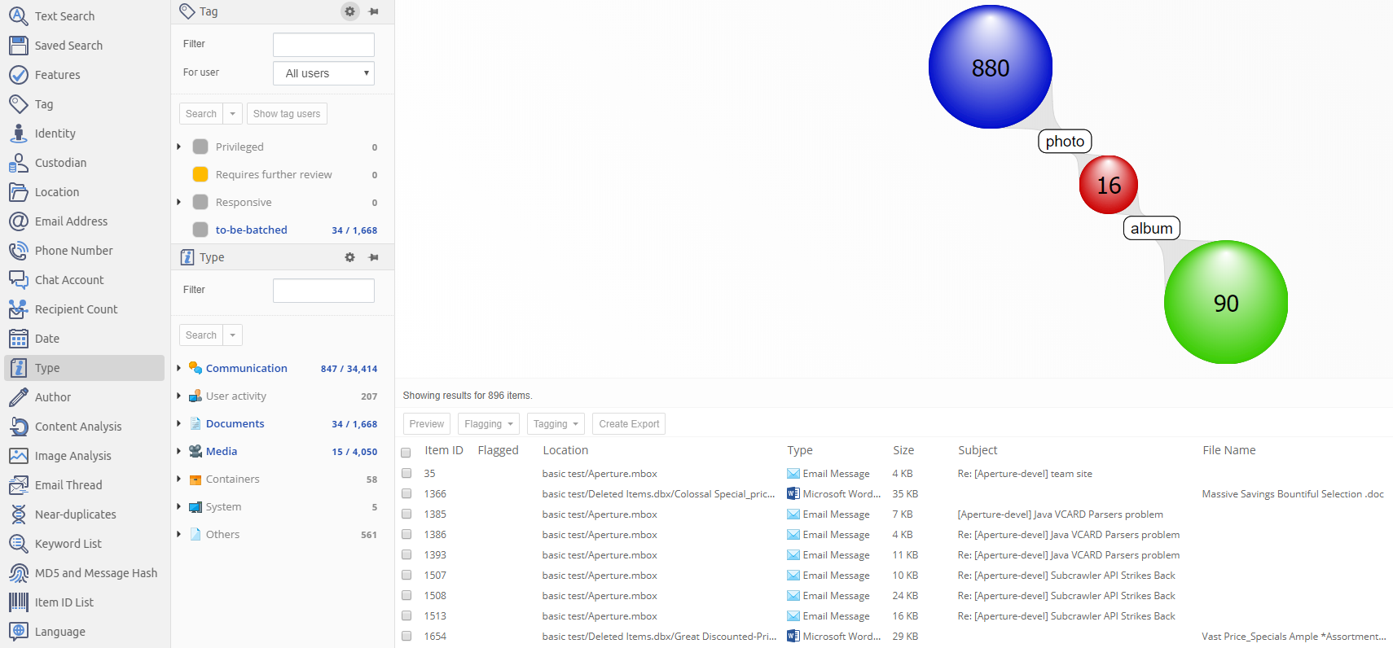Pin the Type facet panel
The image size is (1393, 648).
coord(374,257)
